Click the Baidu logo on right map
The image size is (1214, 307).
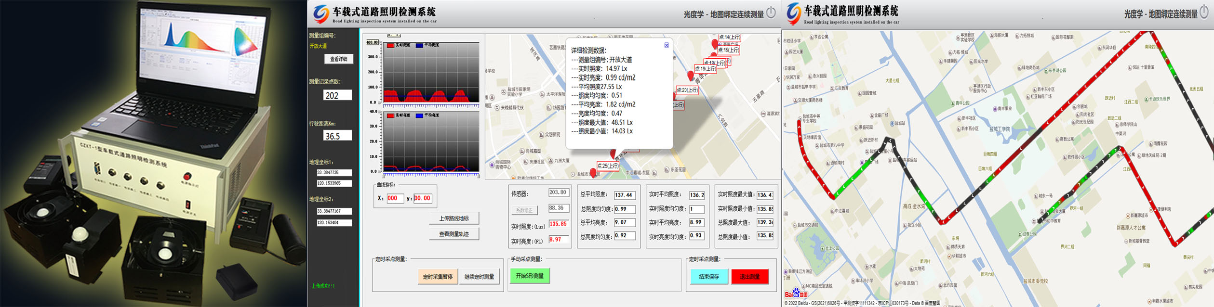point(796,293)
